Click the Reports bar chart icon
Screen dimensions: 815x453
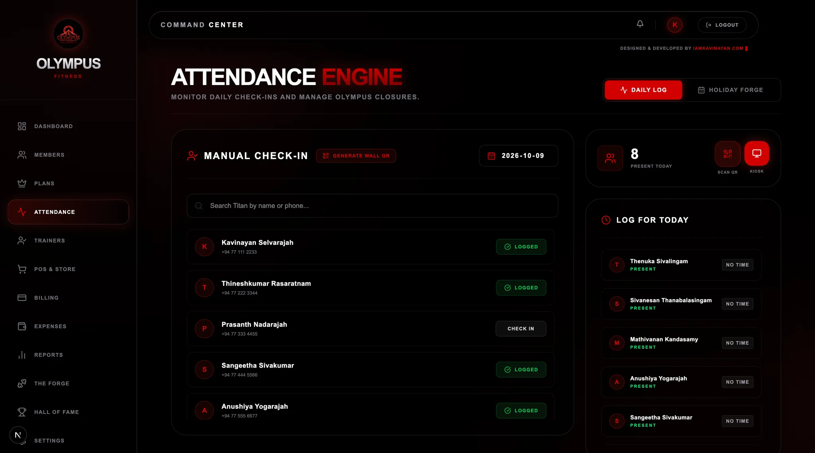[x=22, y=355]
